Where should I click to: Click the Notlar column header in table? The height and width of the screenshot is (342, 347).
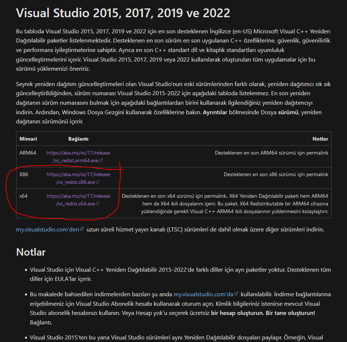(320, 139)
